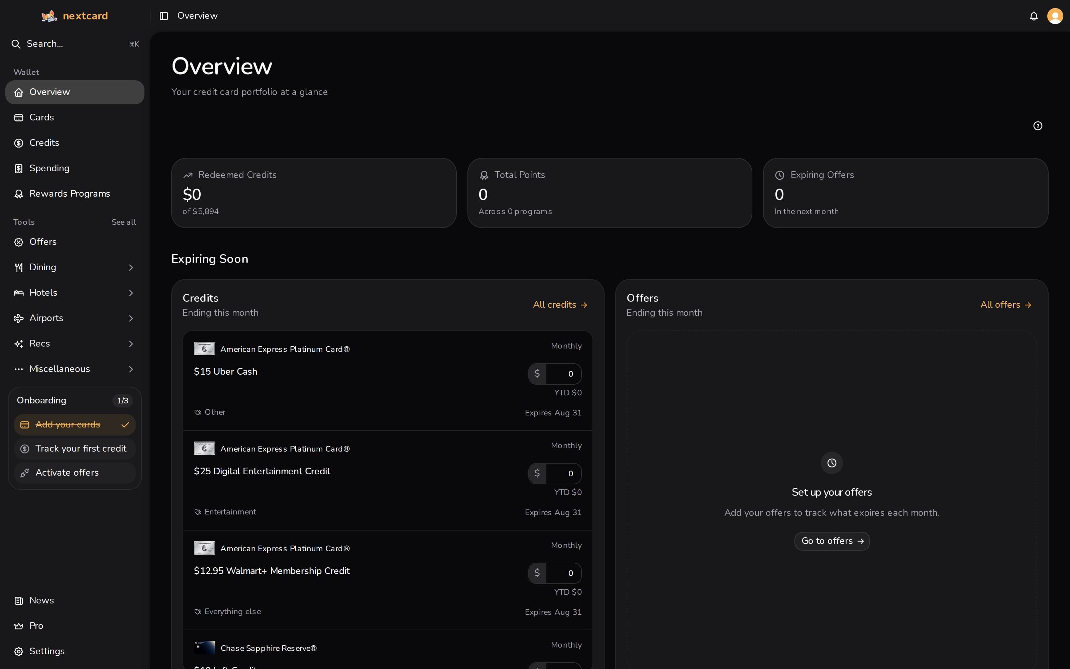Click completed Add your cards step
1070x669 pixels.
[75, 425]
